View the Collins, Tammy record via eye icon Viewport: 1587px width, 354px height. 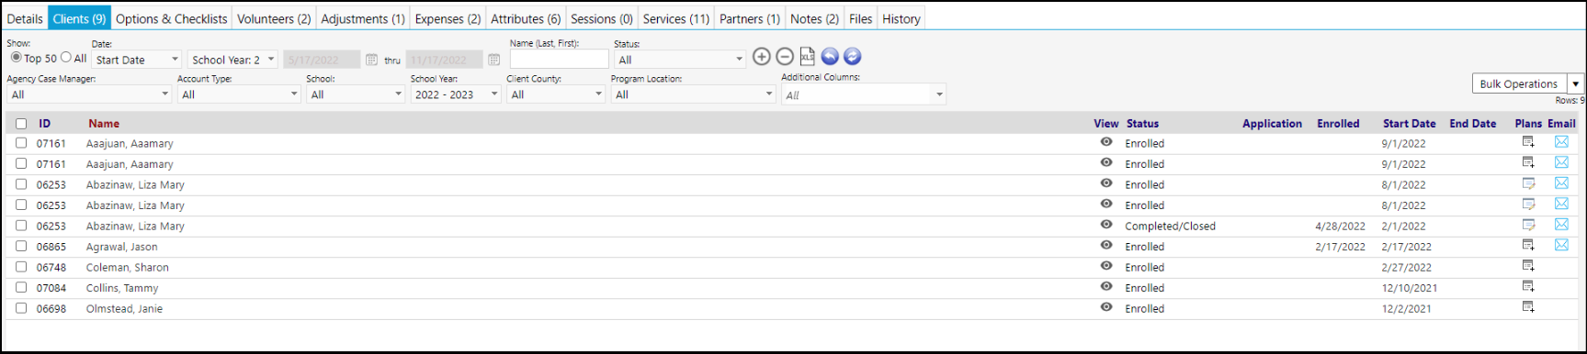pyautogui.click(x=1105, y=287)
